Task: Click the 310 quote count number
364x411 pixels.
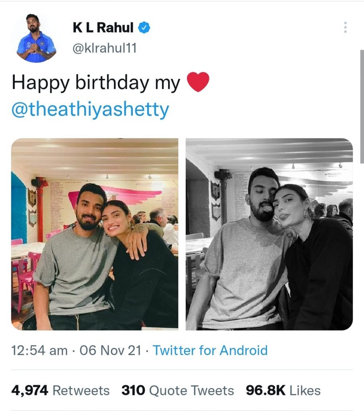Action: [132, 390]
